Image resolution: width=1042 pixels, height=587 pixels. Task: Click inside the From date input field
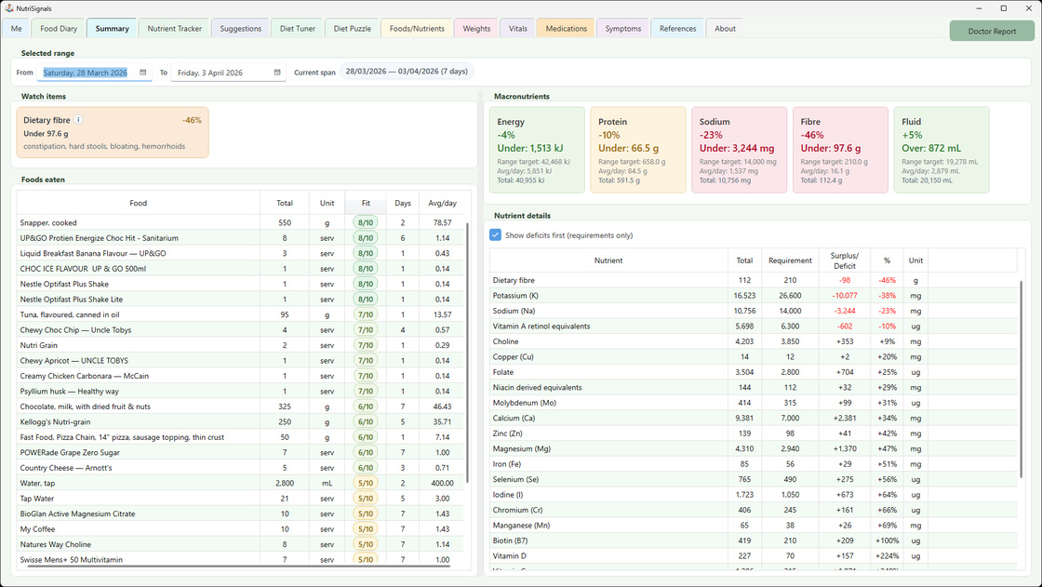click(88, 71)
